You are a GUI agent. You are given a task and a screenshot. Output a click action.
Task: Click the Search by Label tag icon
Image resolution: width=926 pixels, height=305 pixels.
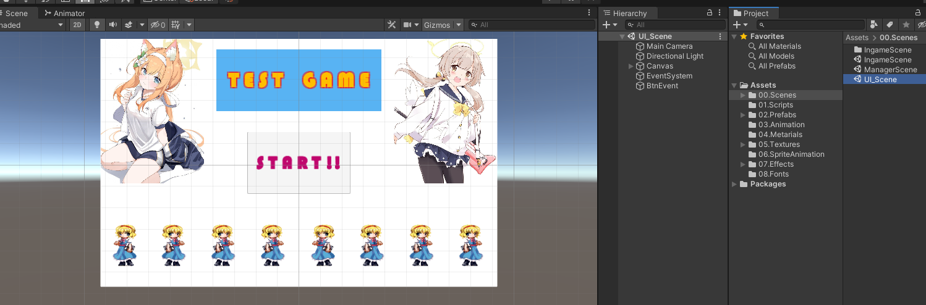tap(890, 25)
